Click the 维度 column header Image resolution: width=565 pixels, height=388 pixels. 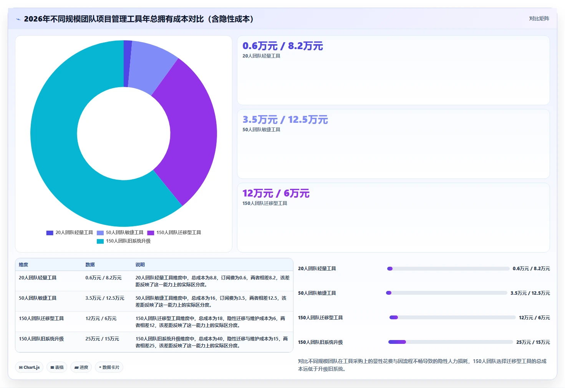(x=23, y=265)
